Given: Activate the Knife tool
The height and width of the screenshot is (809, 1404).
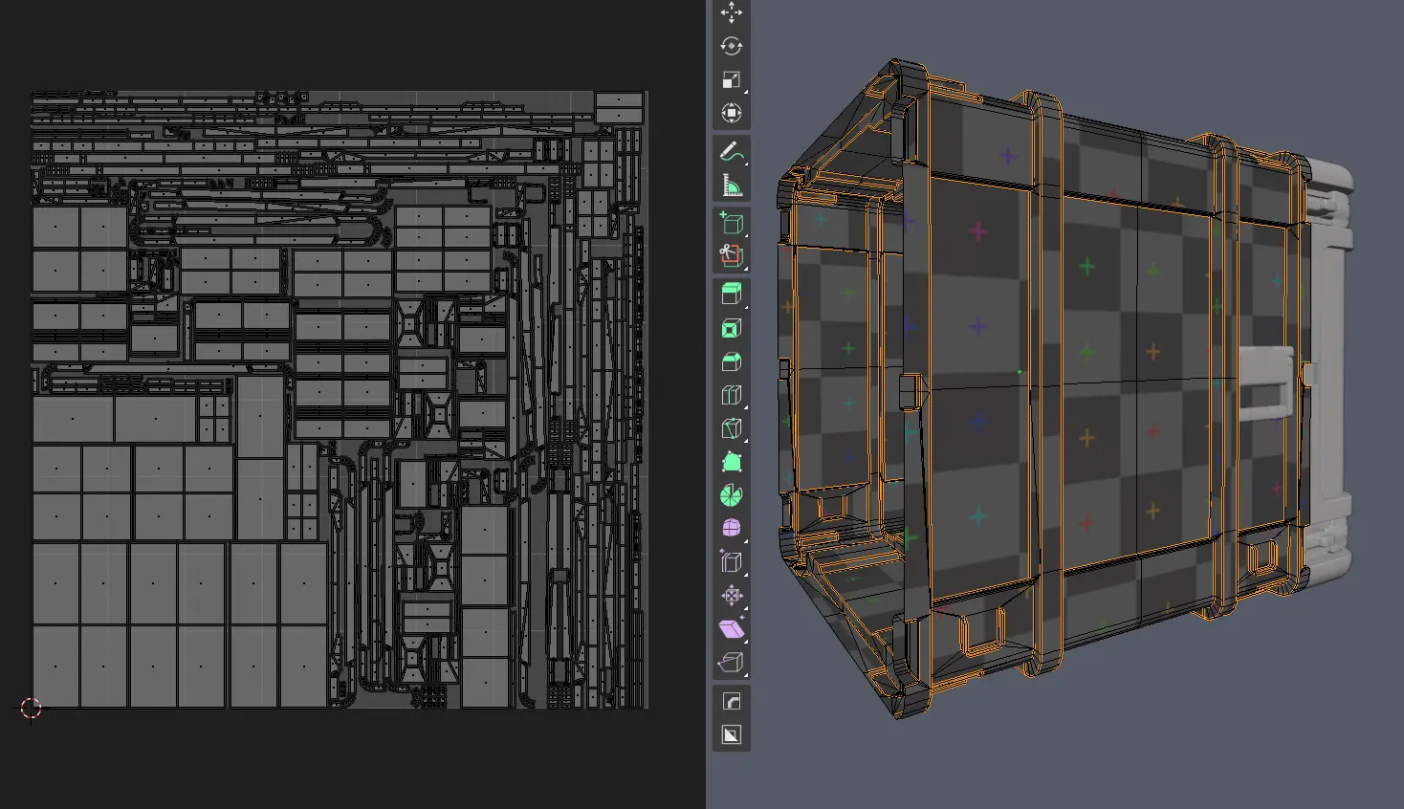Looking at the screenshot, I should pos(731,428).
